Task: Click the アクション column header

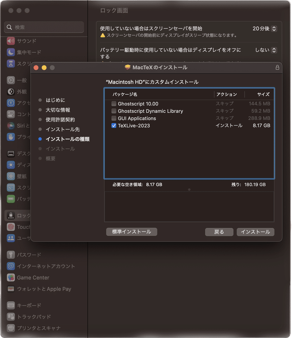Action: click(227, 94)
